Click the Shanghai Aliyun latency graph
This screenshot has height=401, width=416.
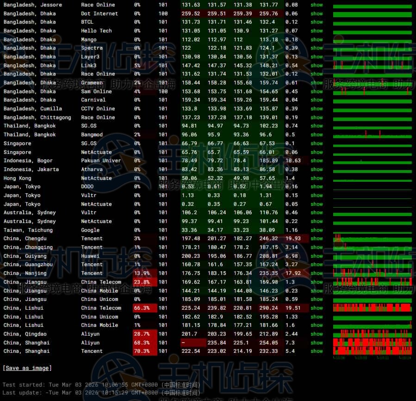[372, 343]
